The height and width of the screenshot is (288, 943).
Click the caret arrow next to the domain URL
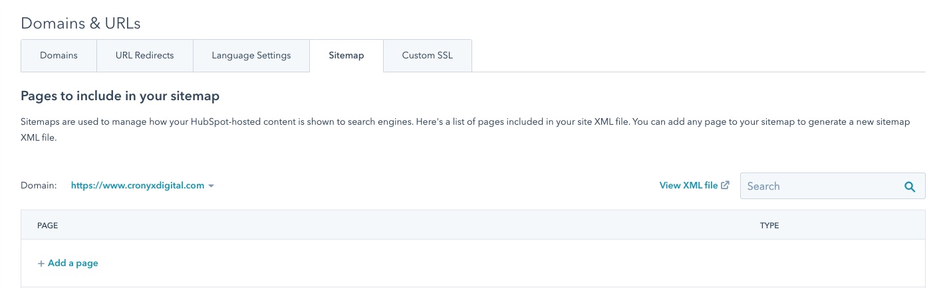pos(211,186)
